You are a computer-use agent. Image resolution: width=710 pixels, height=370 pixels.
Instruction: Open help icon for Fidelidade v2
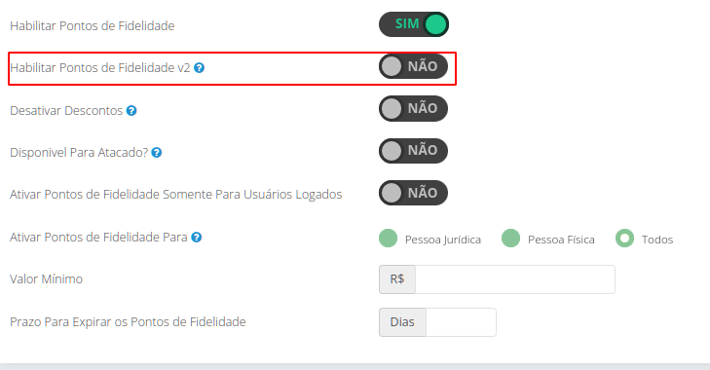200,68
